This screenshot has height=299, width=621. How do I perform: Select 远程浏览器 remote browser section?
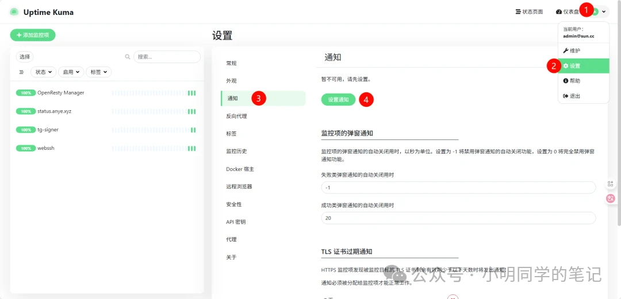coord(263,187)
